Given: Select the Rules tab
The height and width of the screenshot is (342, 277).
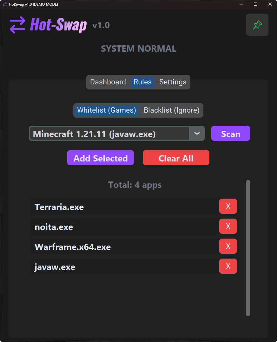Looking at the screenshot, I should click(142, 82).
